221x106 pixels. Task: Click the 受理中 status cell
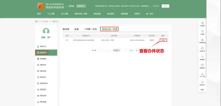tap(152, 40)
